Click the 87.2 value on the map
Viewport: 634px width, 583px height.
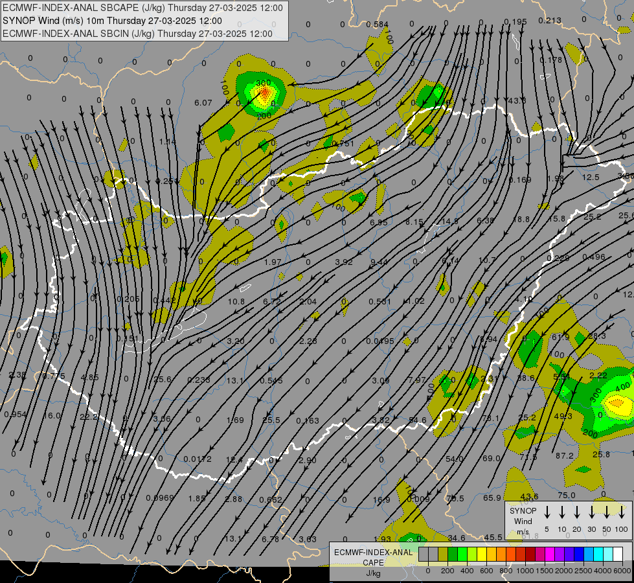[565, 455]
